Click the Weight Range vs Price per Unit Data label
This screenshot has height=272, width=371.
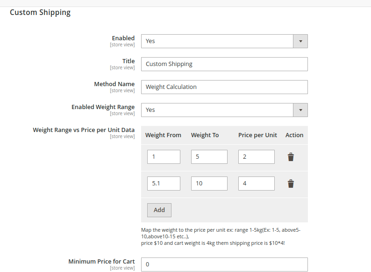[84, 130]
